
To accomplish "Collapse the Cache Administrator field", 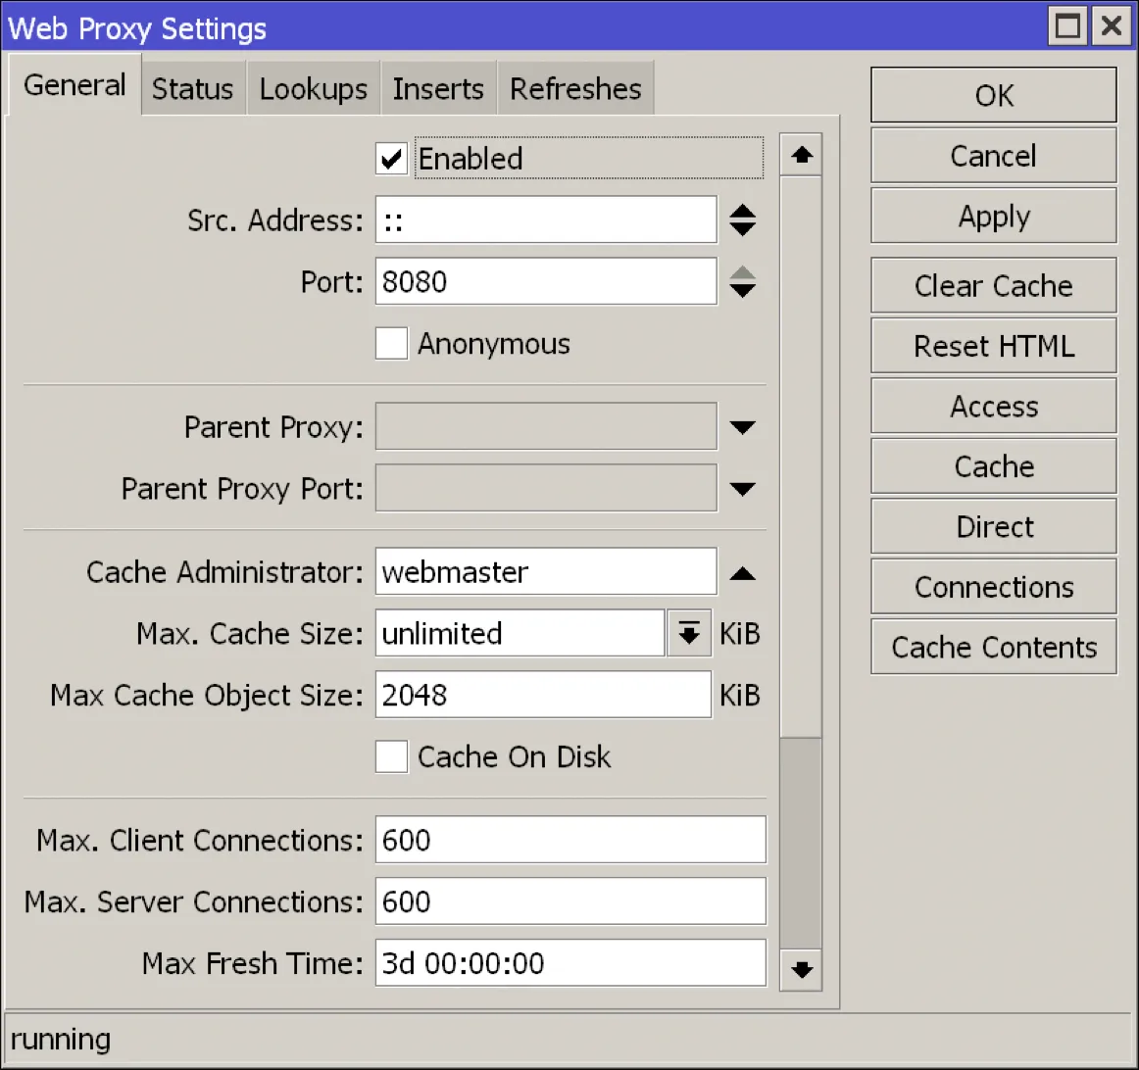I will [x=742, y=573].
